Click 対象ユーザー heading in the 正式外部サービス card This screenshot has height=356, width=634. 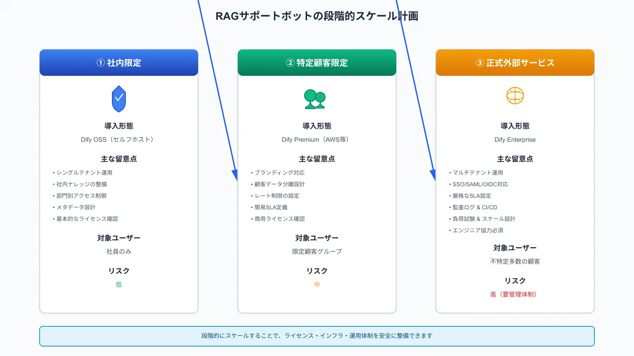click(515, 248)
